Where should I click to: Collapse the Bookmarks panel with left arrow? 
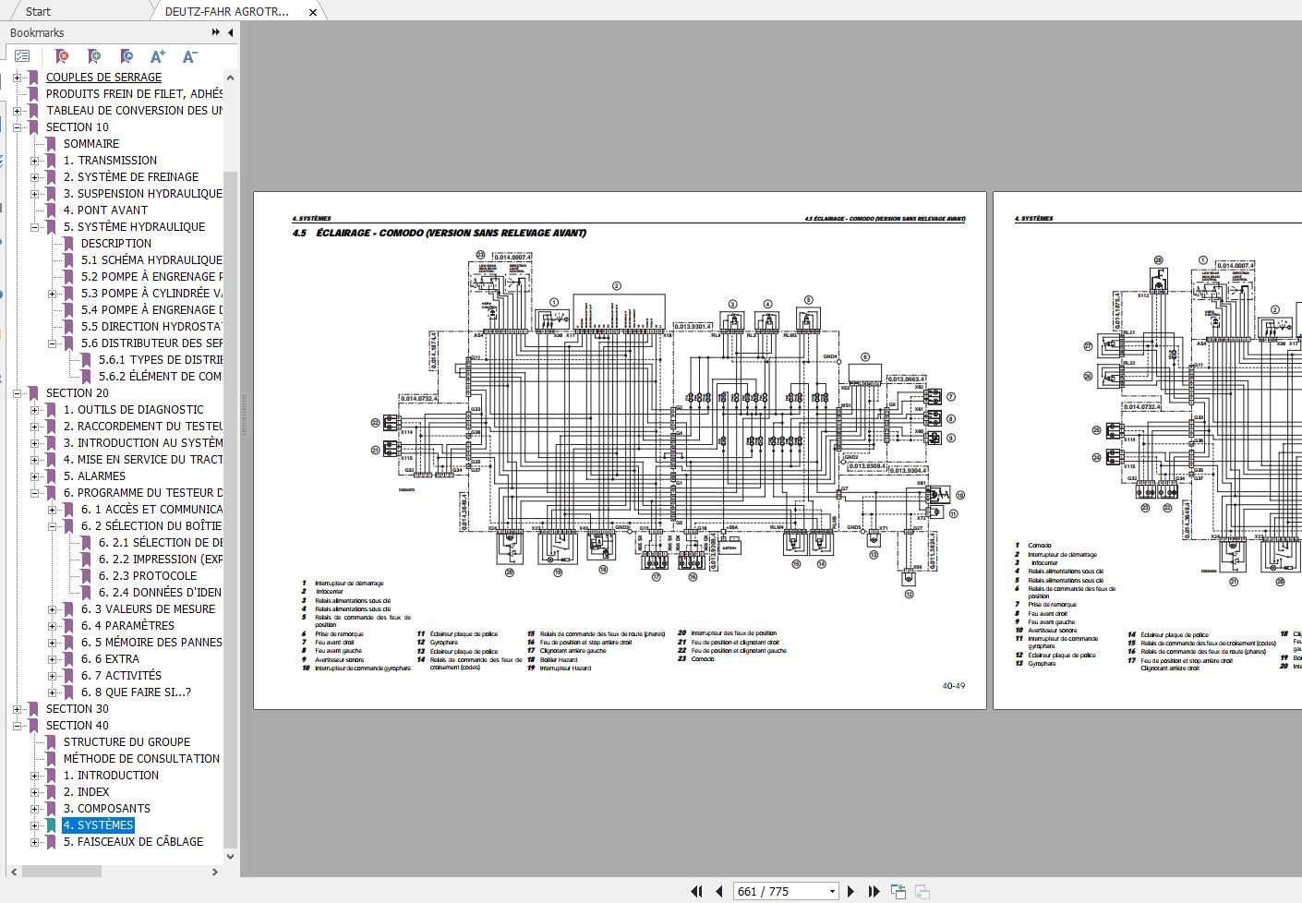[x=230, y=32]
